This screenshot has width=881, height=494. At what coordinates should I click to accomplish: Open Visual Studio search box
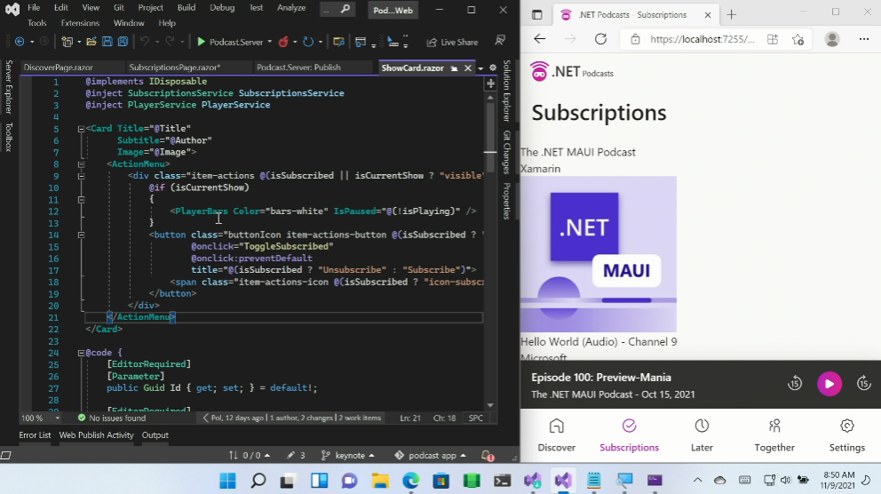pyautogui.click(x=337, y=9)
